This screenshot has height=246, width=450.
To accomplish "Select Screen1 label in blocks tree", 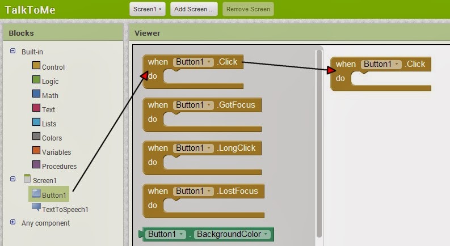I will [x=44, y=180].
